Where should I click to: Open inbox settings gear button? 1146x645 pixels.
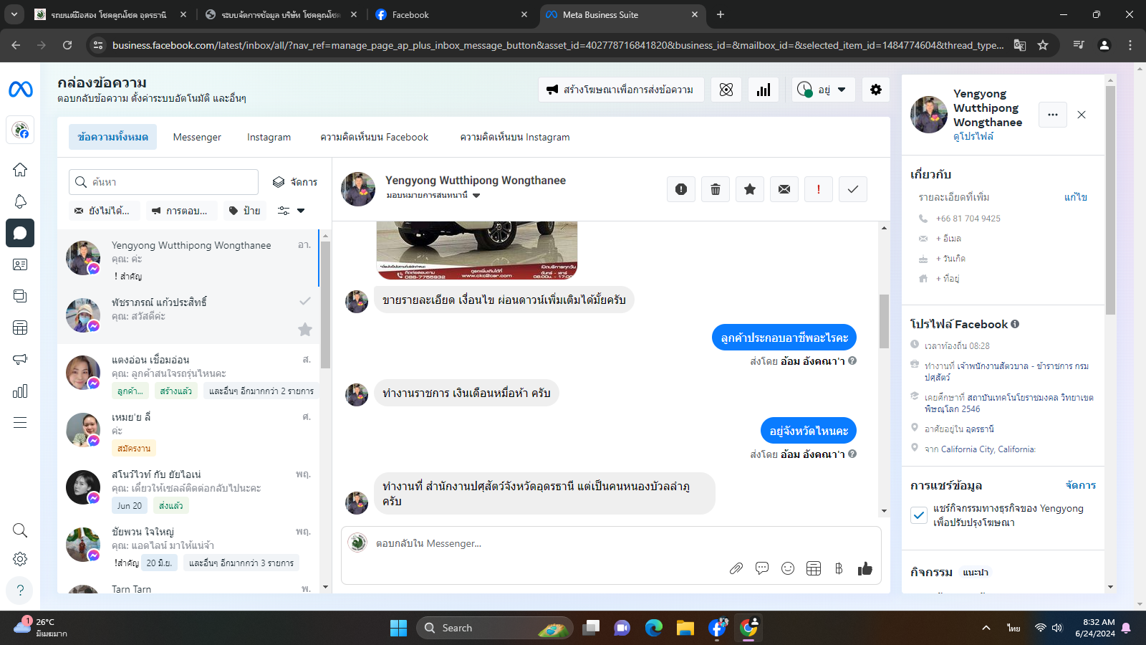(x=875, y=90)
